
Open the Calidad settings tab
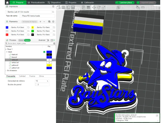pyautogui.click(x=22, y=76)
